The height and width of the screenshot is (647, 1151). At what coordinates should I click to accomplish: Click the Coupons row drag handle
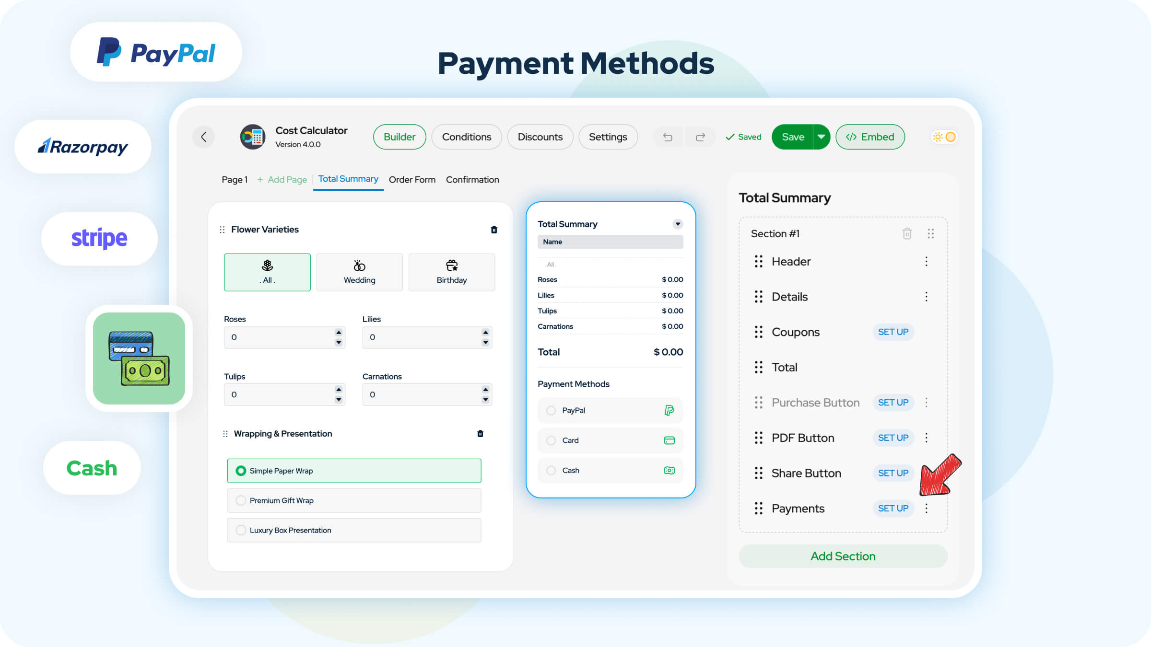(x=758, y=332)
